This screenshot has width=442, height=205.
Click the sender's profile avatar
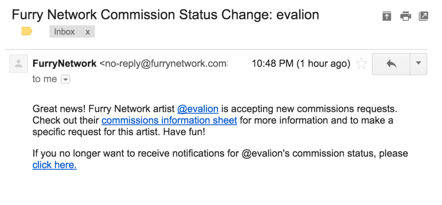(19, 64)
